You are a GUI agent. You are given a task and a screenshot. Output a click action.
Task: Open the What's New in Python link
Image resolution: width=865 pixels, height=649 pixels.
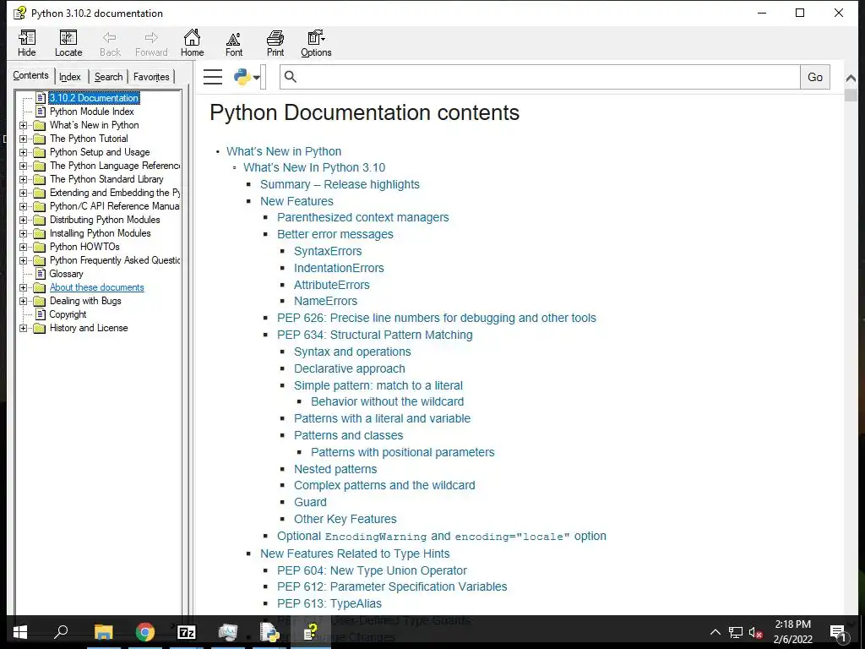tap(284, 151)
